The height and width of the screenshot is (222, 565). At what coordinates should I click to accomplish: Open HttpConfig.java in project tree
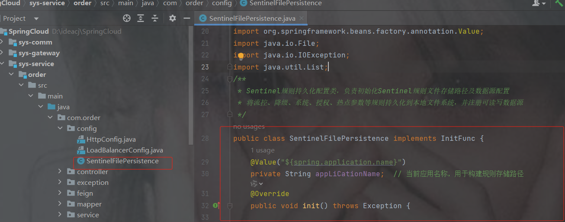[111, 140]
